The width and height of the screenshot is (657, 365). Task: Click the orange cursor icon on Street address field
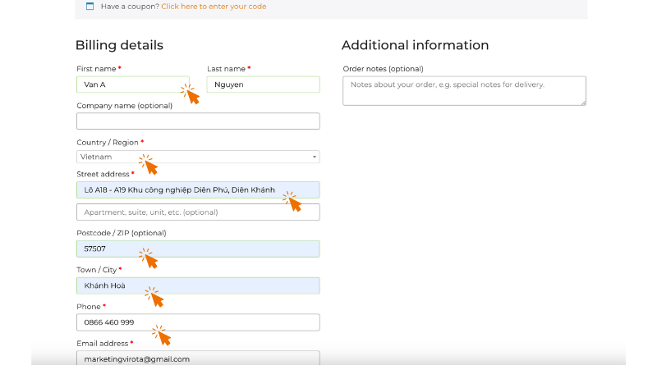(x=292, y=201)
